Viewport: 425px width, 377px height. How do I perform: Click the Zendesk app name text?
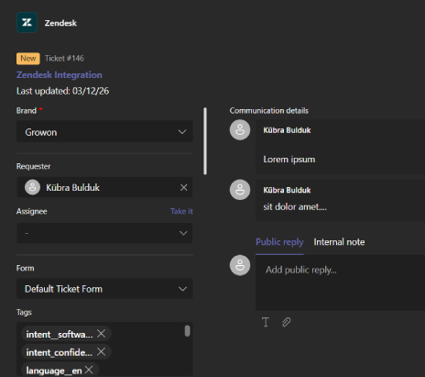[60, 23]
